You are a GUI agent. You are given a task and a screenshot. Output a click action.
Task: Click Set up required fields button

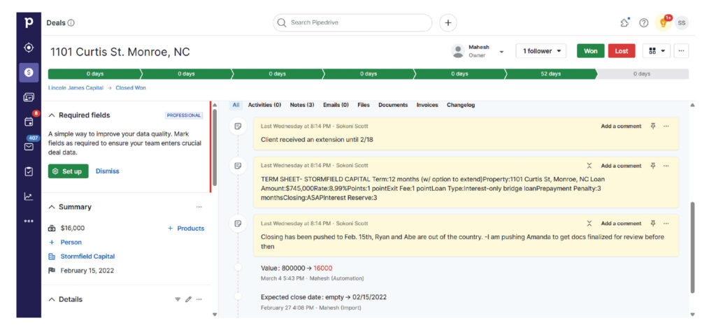pyautogui.click(x=68, y=171)
